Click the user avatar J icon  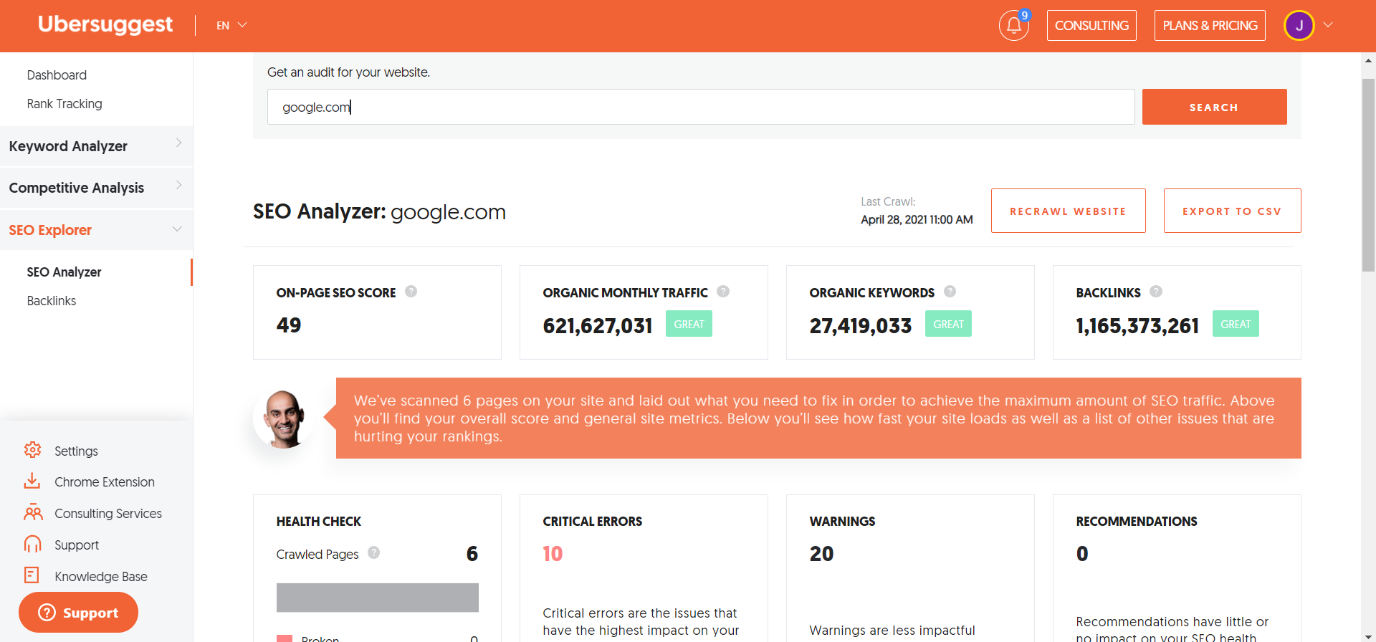(1299, 26)
